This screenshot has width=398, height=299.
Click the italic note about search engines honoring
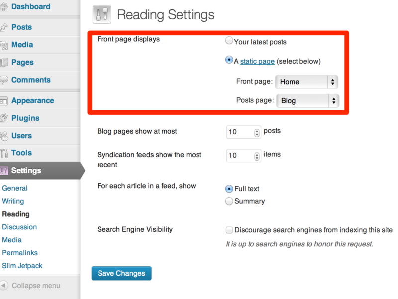click(299, 244)
